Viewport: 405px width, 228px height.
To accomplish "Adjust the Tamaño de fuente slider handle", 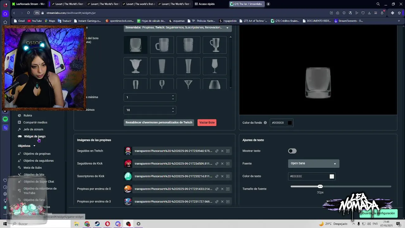I will click(320, 187).
